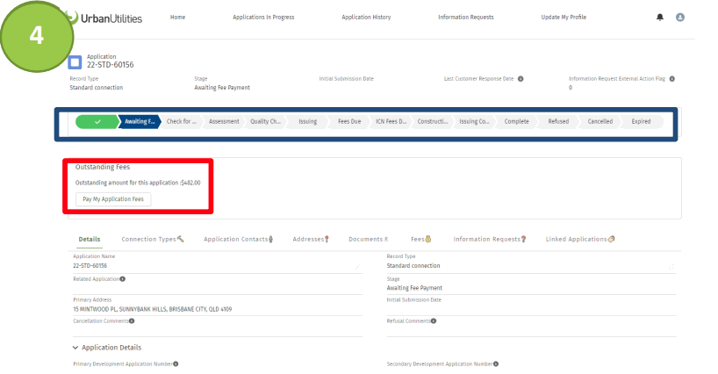Open Application History page
The width and height of the screenshot is (718, 374).
point(366,18)
